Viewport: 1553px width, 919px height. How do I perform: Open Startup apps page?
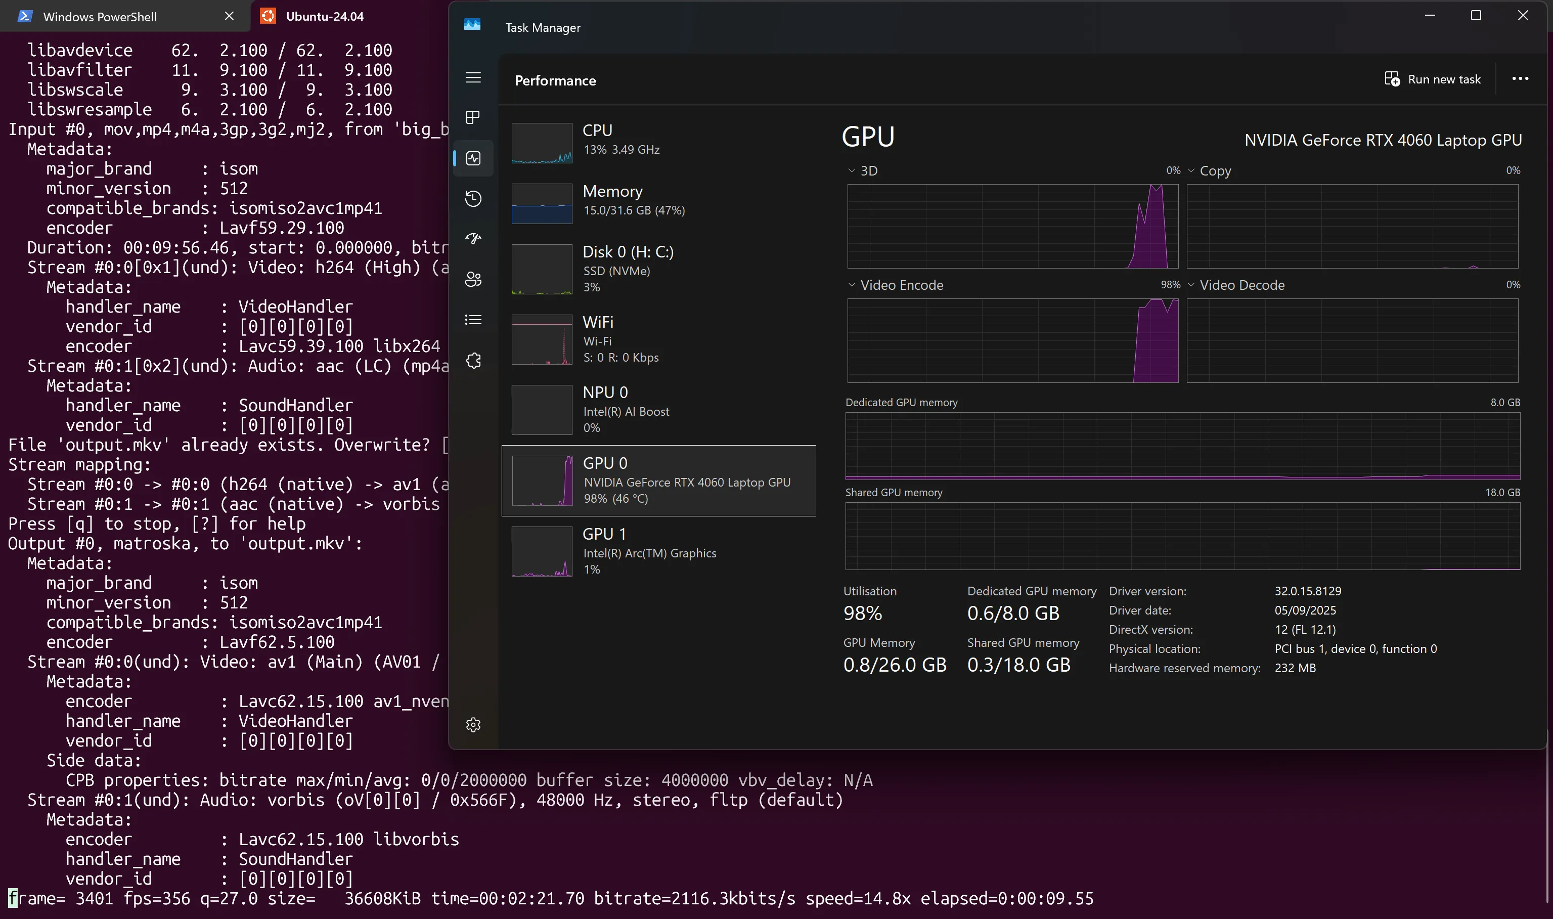tap(473, 238)
